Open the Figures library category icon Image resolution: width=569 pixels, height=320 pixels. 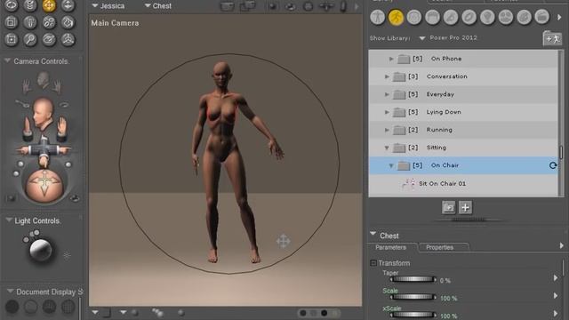377,17
